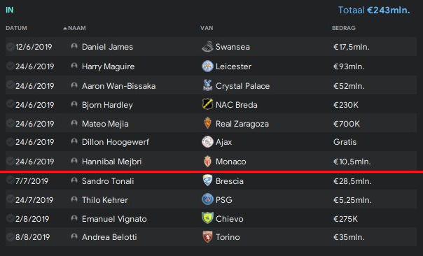423x256 pixels.
Task: Open the Monaco club name link
Action: point(231,162)
